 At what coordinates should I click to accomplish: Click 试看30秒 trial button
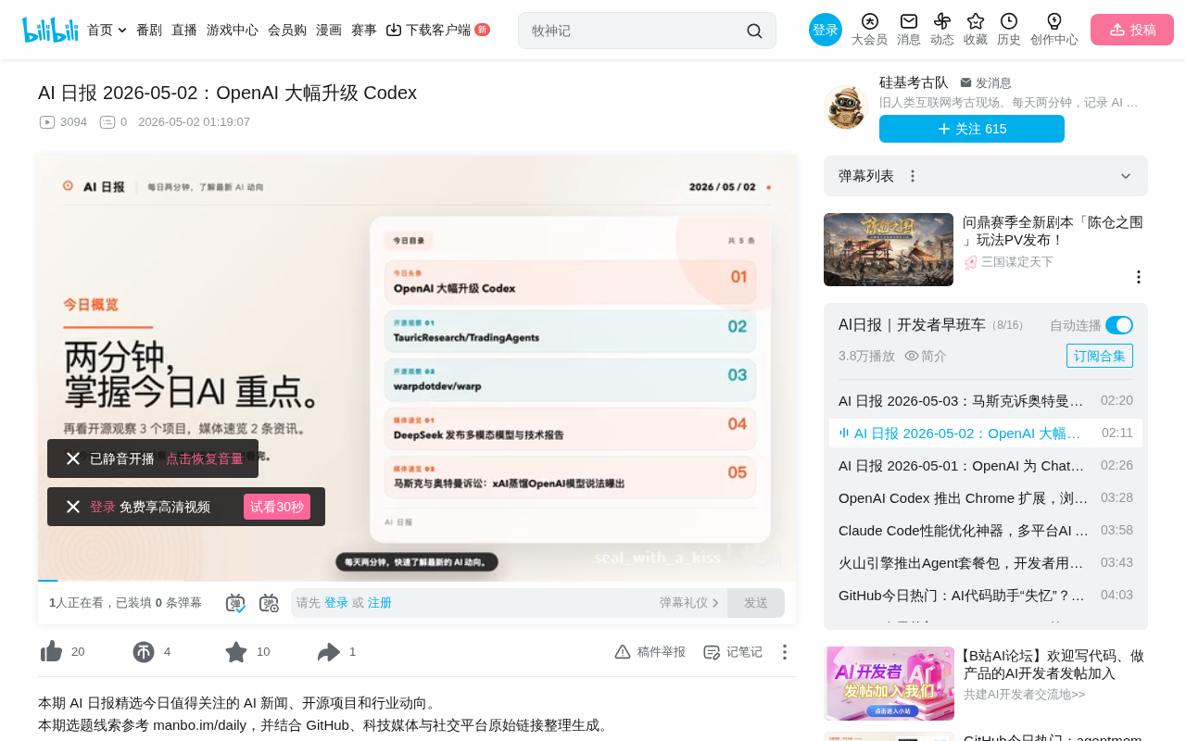[277, 507]
